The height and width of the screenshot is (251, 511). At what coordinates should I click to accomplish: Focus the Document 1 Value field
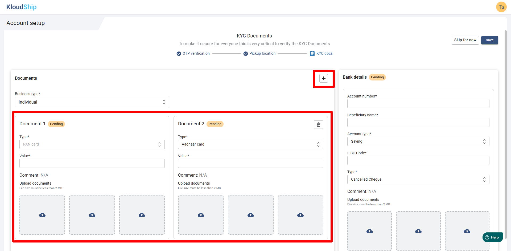pos(92,163)
